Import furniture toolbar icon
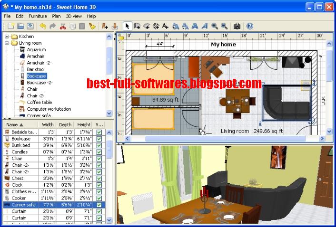This screenshot has height=227, width=336. tap(115, 26)
